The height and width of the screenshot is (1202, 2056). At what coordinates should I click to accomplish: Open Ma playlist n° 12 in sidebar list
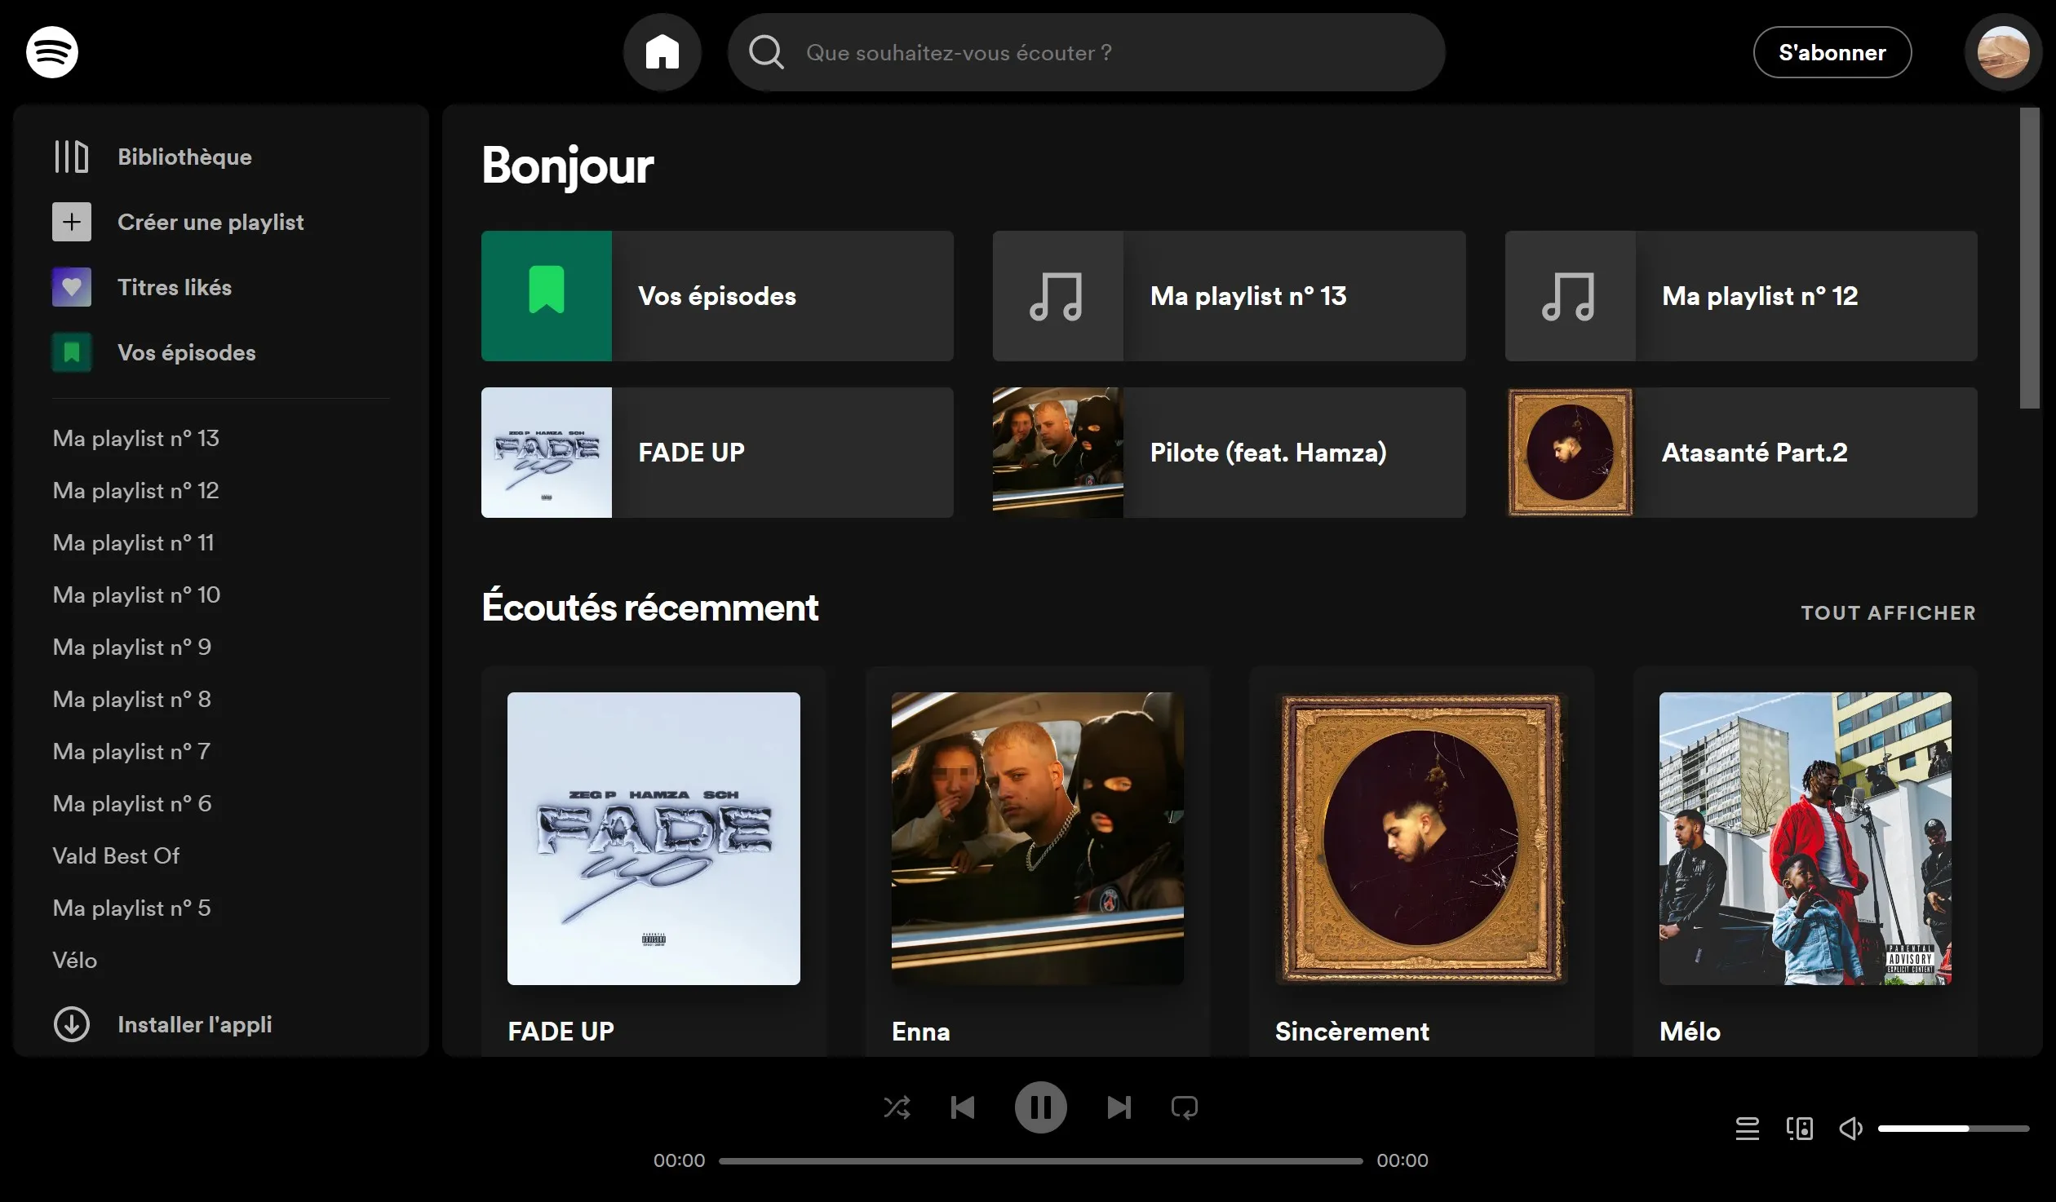(135, 490)
